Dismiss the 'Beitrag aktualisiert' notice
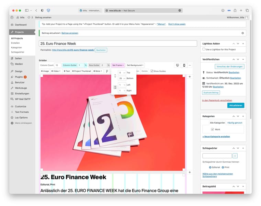Image resolution: width=261 pixels, height=206 pixels. [x=242, y=33]
